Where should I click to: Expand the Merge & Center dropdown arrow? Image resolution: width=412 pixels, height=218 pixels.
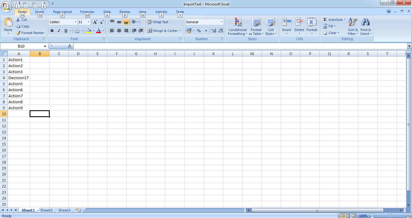(x=180, y=31)
